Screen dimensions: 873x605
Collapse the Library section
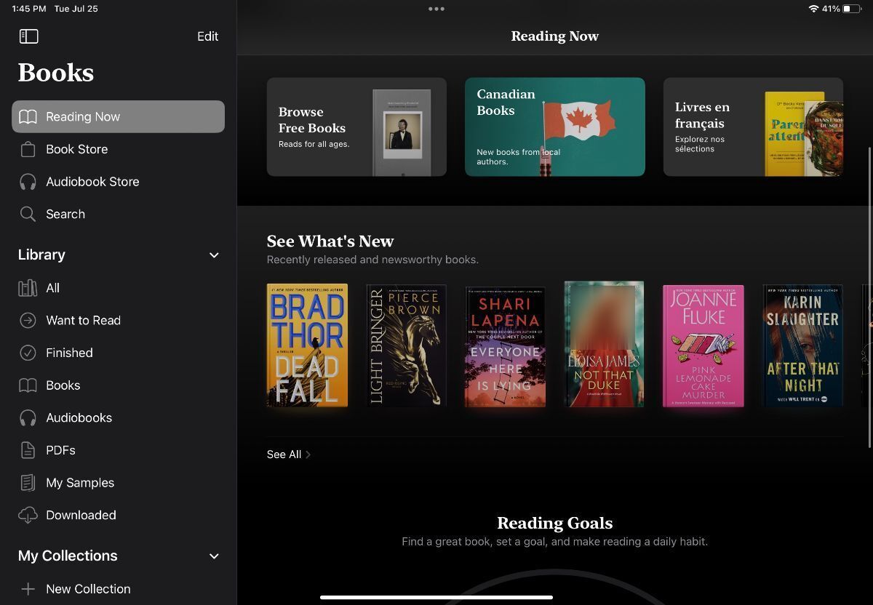(x=213, y=255)
